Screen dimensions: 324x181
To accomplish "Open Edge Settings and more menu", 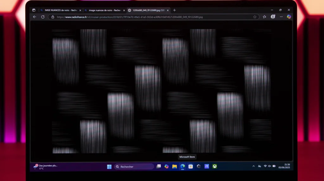I will (x=281, y=17).
